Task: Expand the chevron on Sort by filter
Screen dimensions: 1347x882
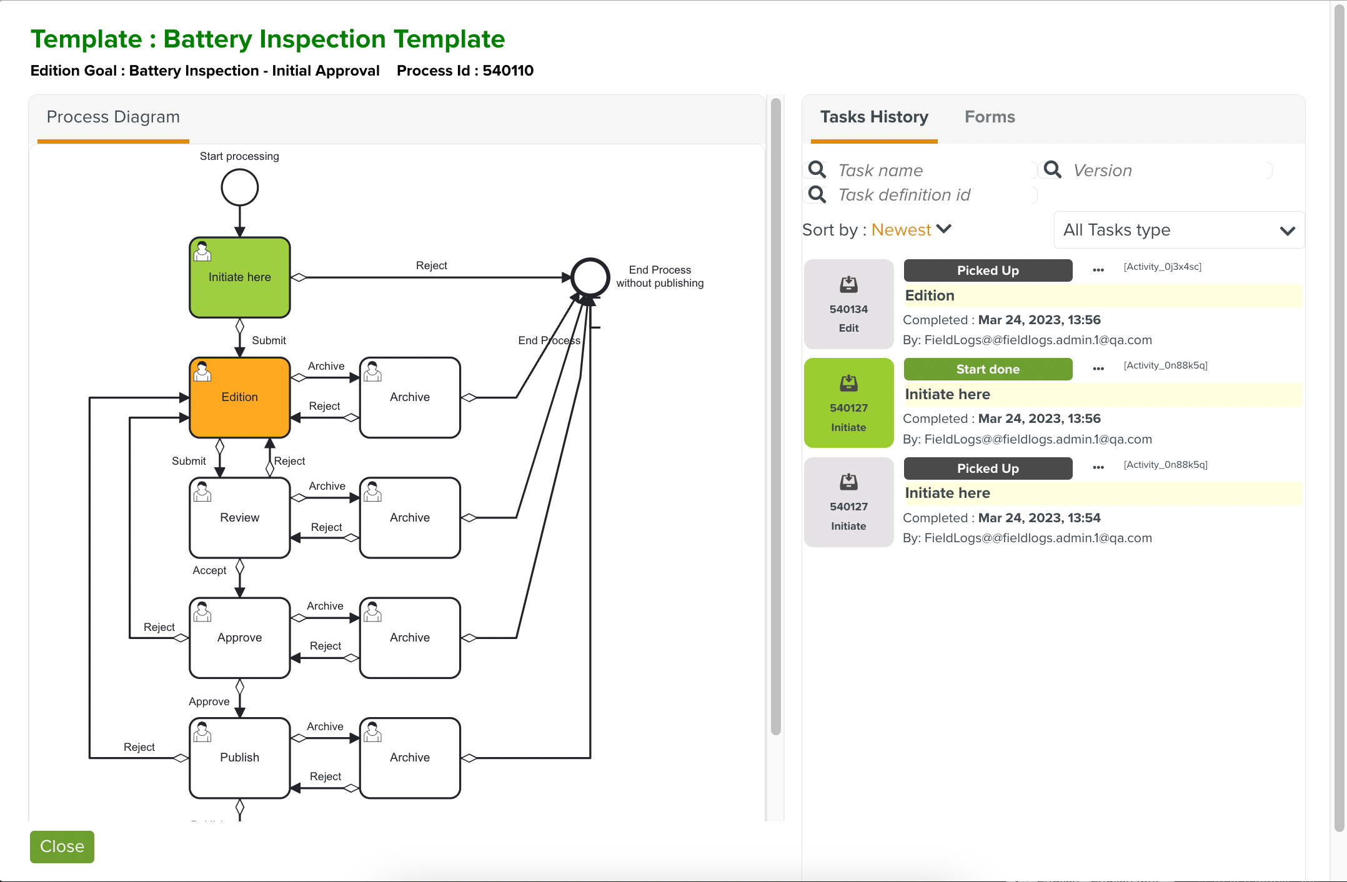Action: (x=944, y=229)
